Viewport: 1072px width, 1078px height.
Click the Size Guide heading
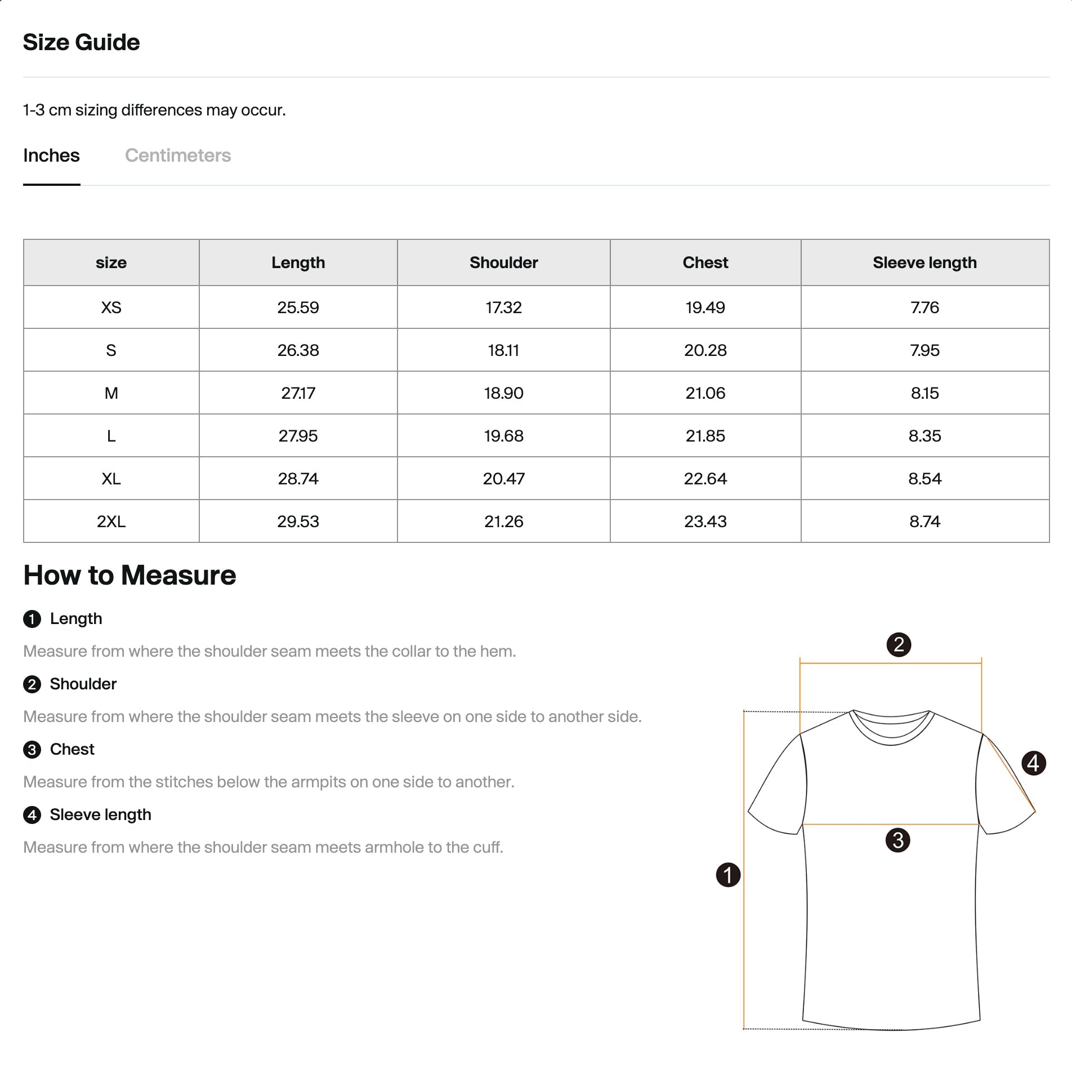[82, 42]
